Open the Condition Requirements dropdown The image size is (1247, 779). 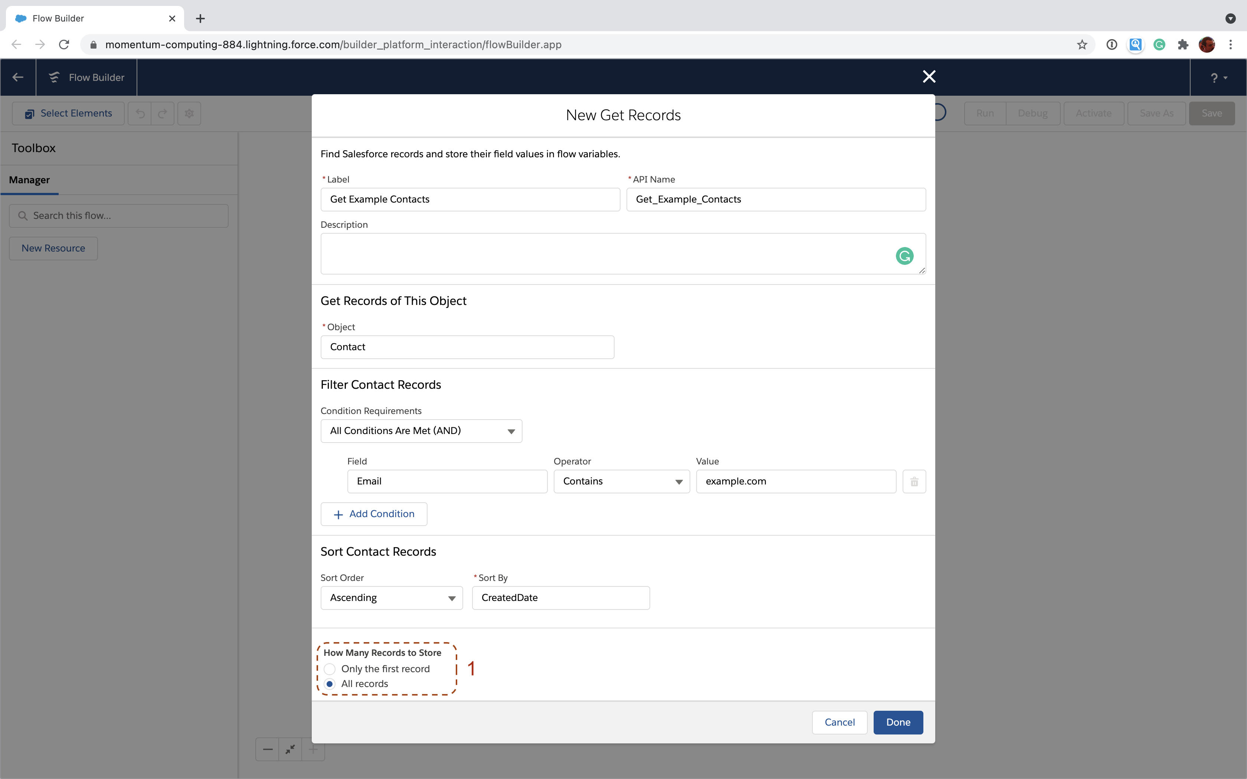pos(421,431)
